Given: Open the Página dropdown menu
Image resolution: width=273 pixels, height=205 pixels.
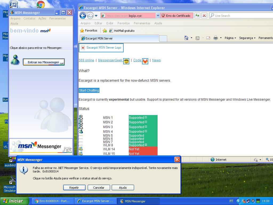Looking at the screenshot, I should click(x=230, y=38).
